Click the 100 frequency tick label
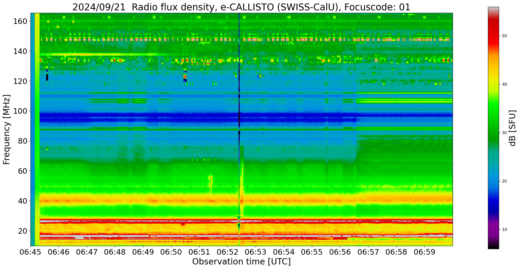520x269 pixels. point(20,111)
